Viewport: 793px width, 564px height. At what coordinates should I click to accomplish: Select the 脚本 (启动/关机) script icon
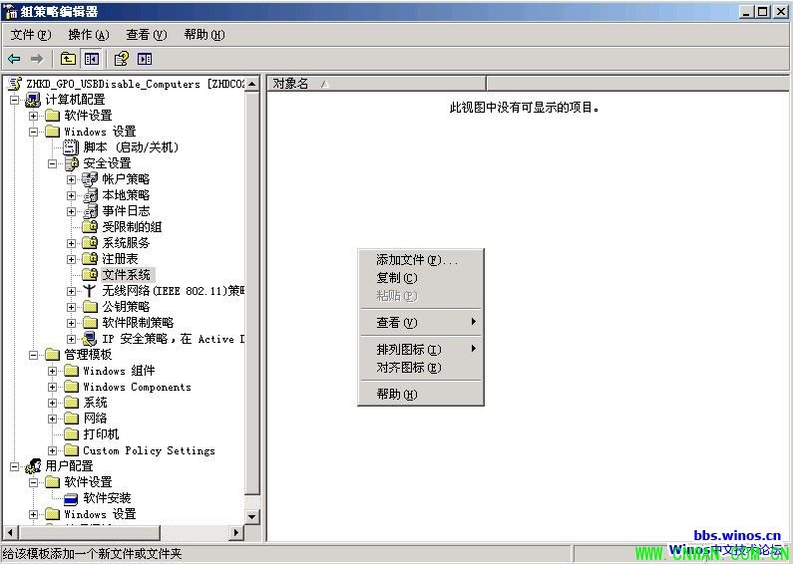(71, 147)
